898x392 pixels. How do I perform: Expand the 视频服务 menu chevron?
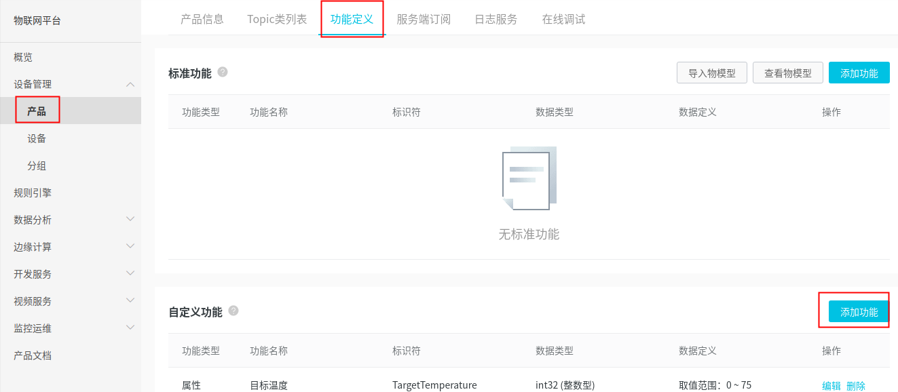(130, 300)
